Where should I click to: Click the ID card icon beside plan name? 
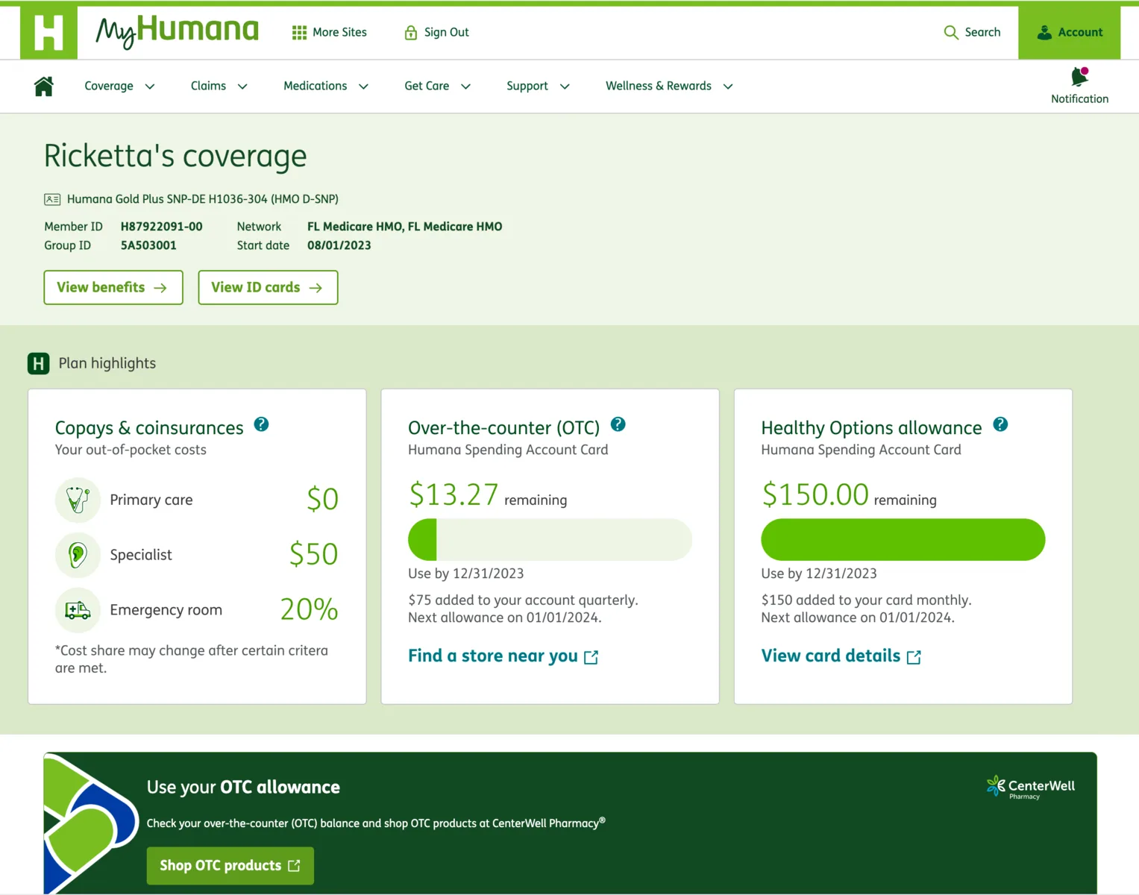52,199
